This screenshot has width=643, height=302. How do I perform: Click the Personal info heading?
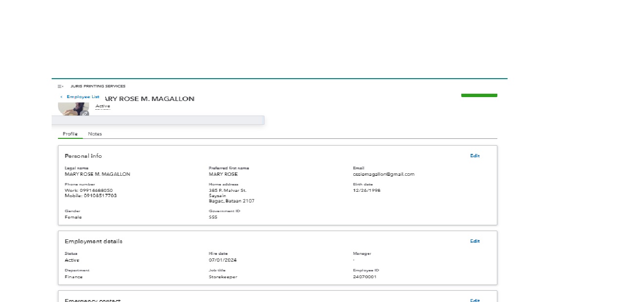pos(83,156)
